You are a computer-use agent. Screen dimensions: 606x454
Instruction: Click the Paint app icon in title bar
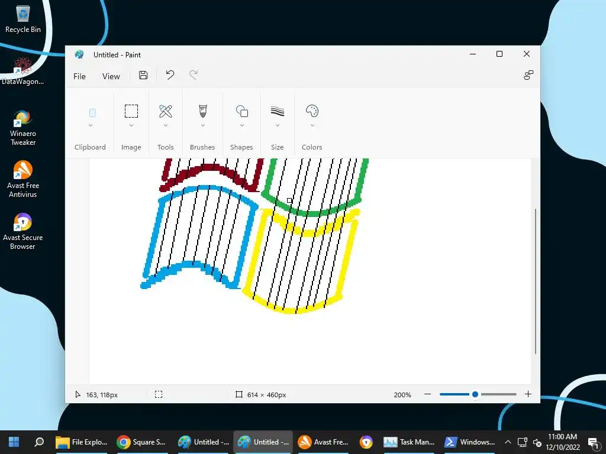click(79, 54)
